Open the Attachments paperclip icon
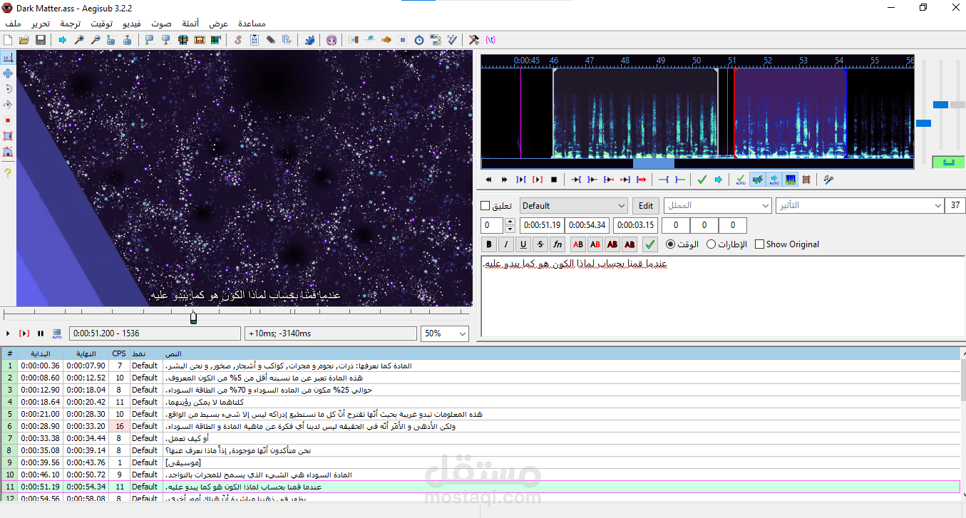Screen dimensions: 966x518 tap(271, 40)
